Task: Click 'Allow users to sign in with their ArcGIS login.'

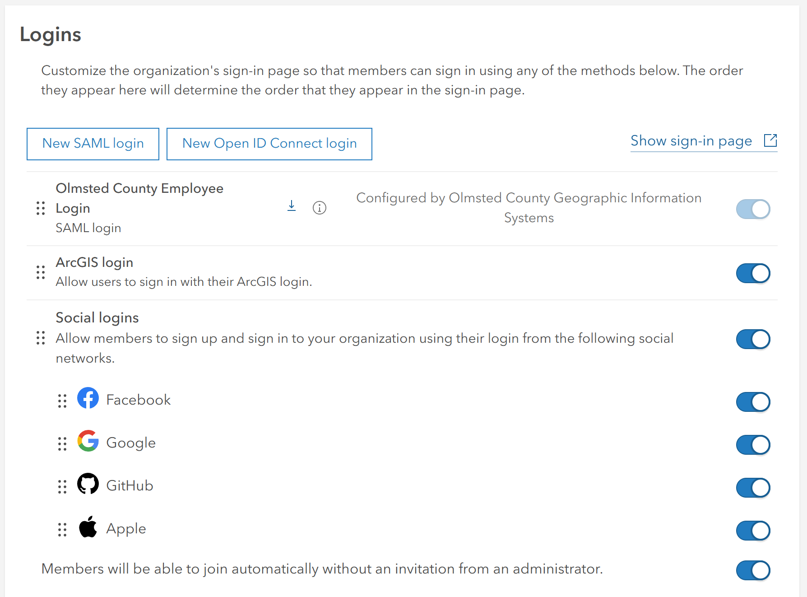Action: (x=184, y=282)
